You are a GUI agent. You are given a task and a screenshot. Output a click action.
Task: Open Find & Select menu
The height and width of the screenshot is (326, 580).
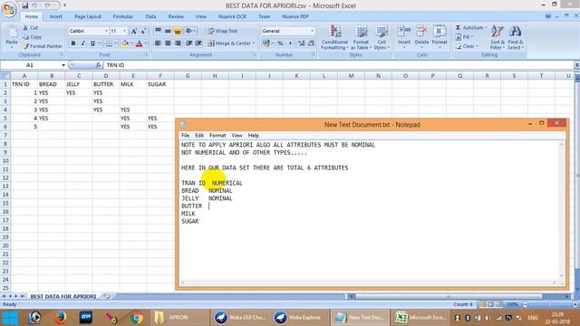(x=516, y=37)
